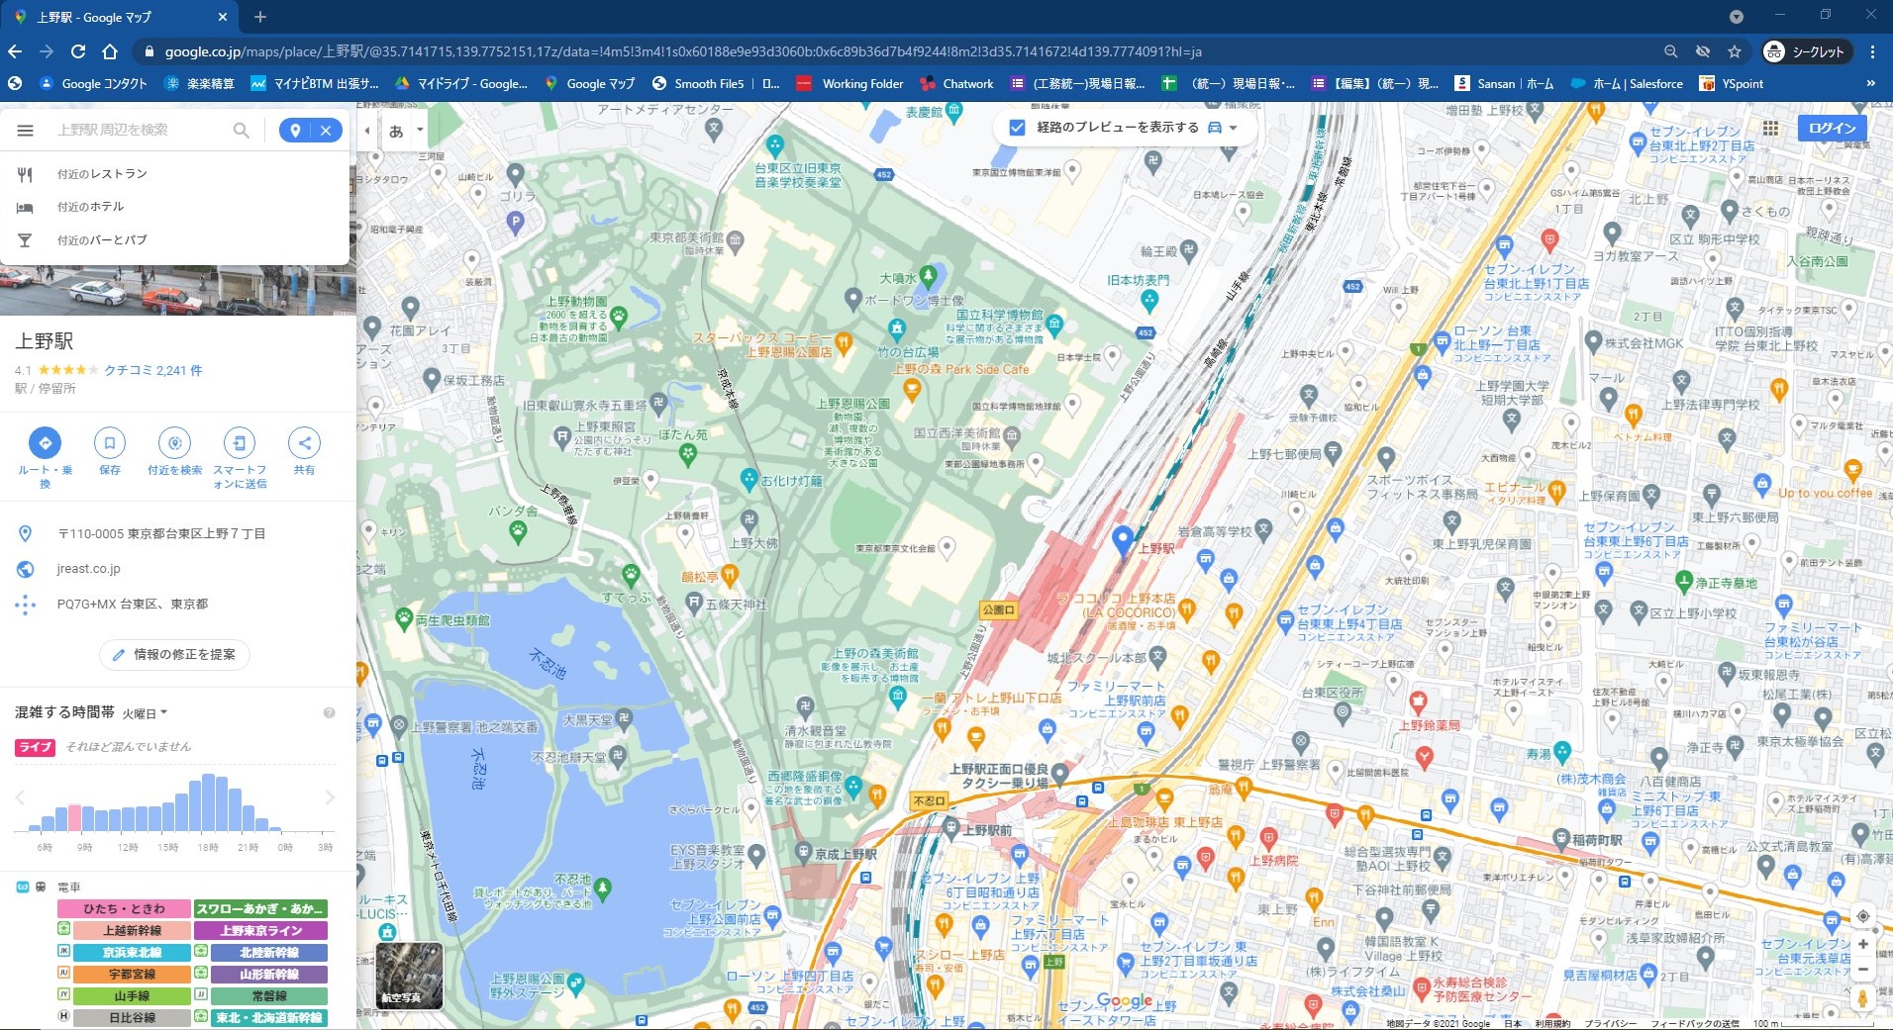This screenshot has height=1030, width=1893.
Task: Open the ホーム | Salesforce bookmark
Action: coord(1627,84)
